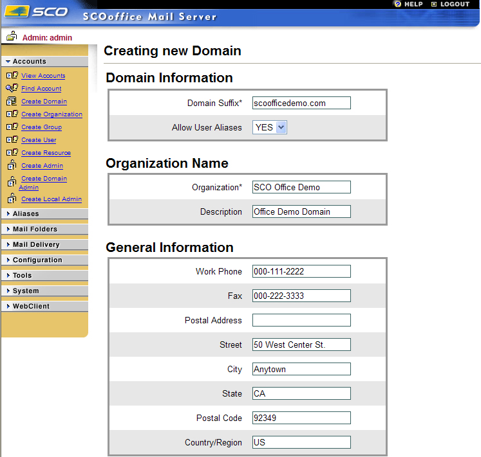Click the Create User icon
This screenshot has height=457, width=481.
pyautogui.click(x=12, y=140)
